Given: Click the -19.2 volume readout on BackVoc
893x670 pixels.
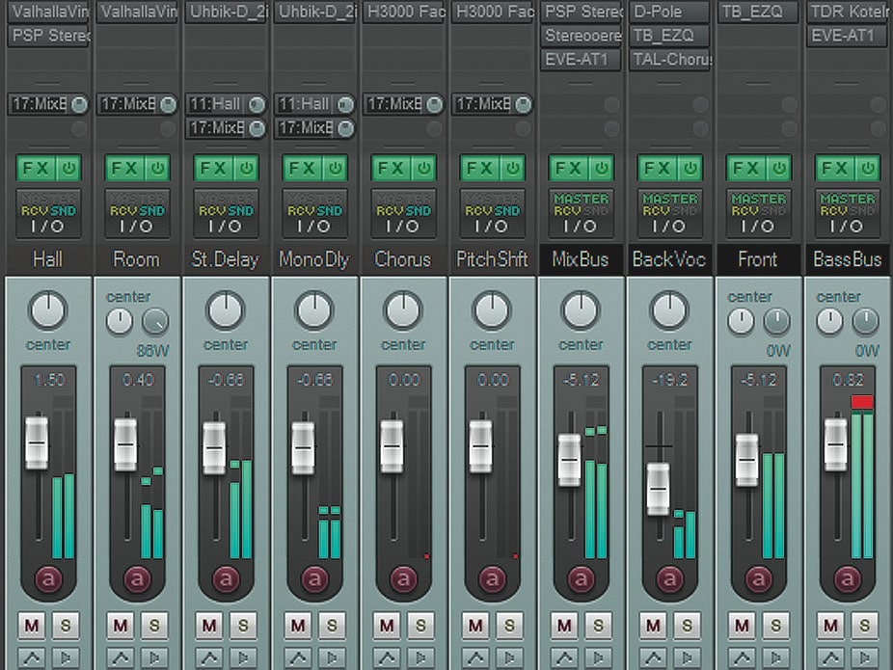Looking at the screenshot, I should tap(669, 380).
